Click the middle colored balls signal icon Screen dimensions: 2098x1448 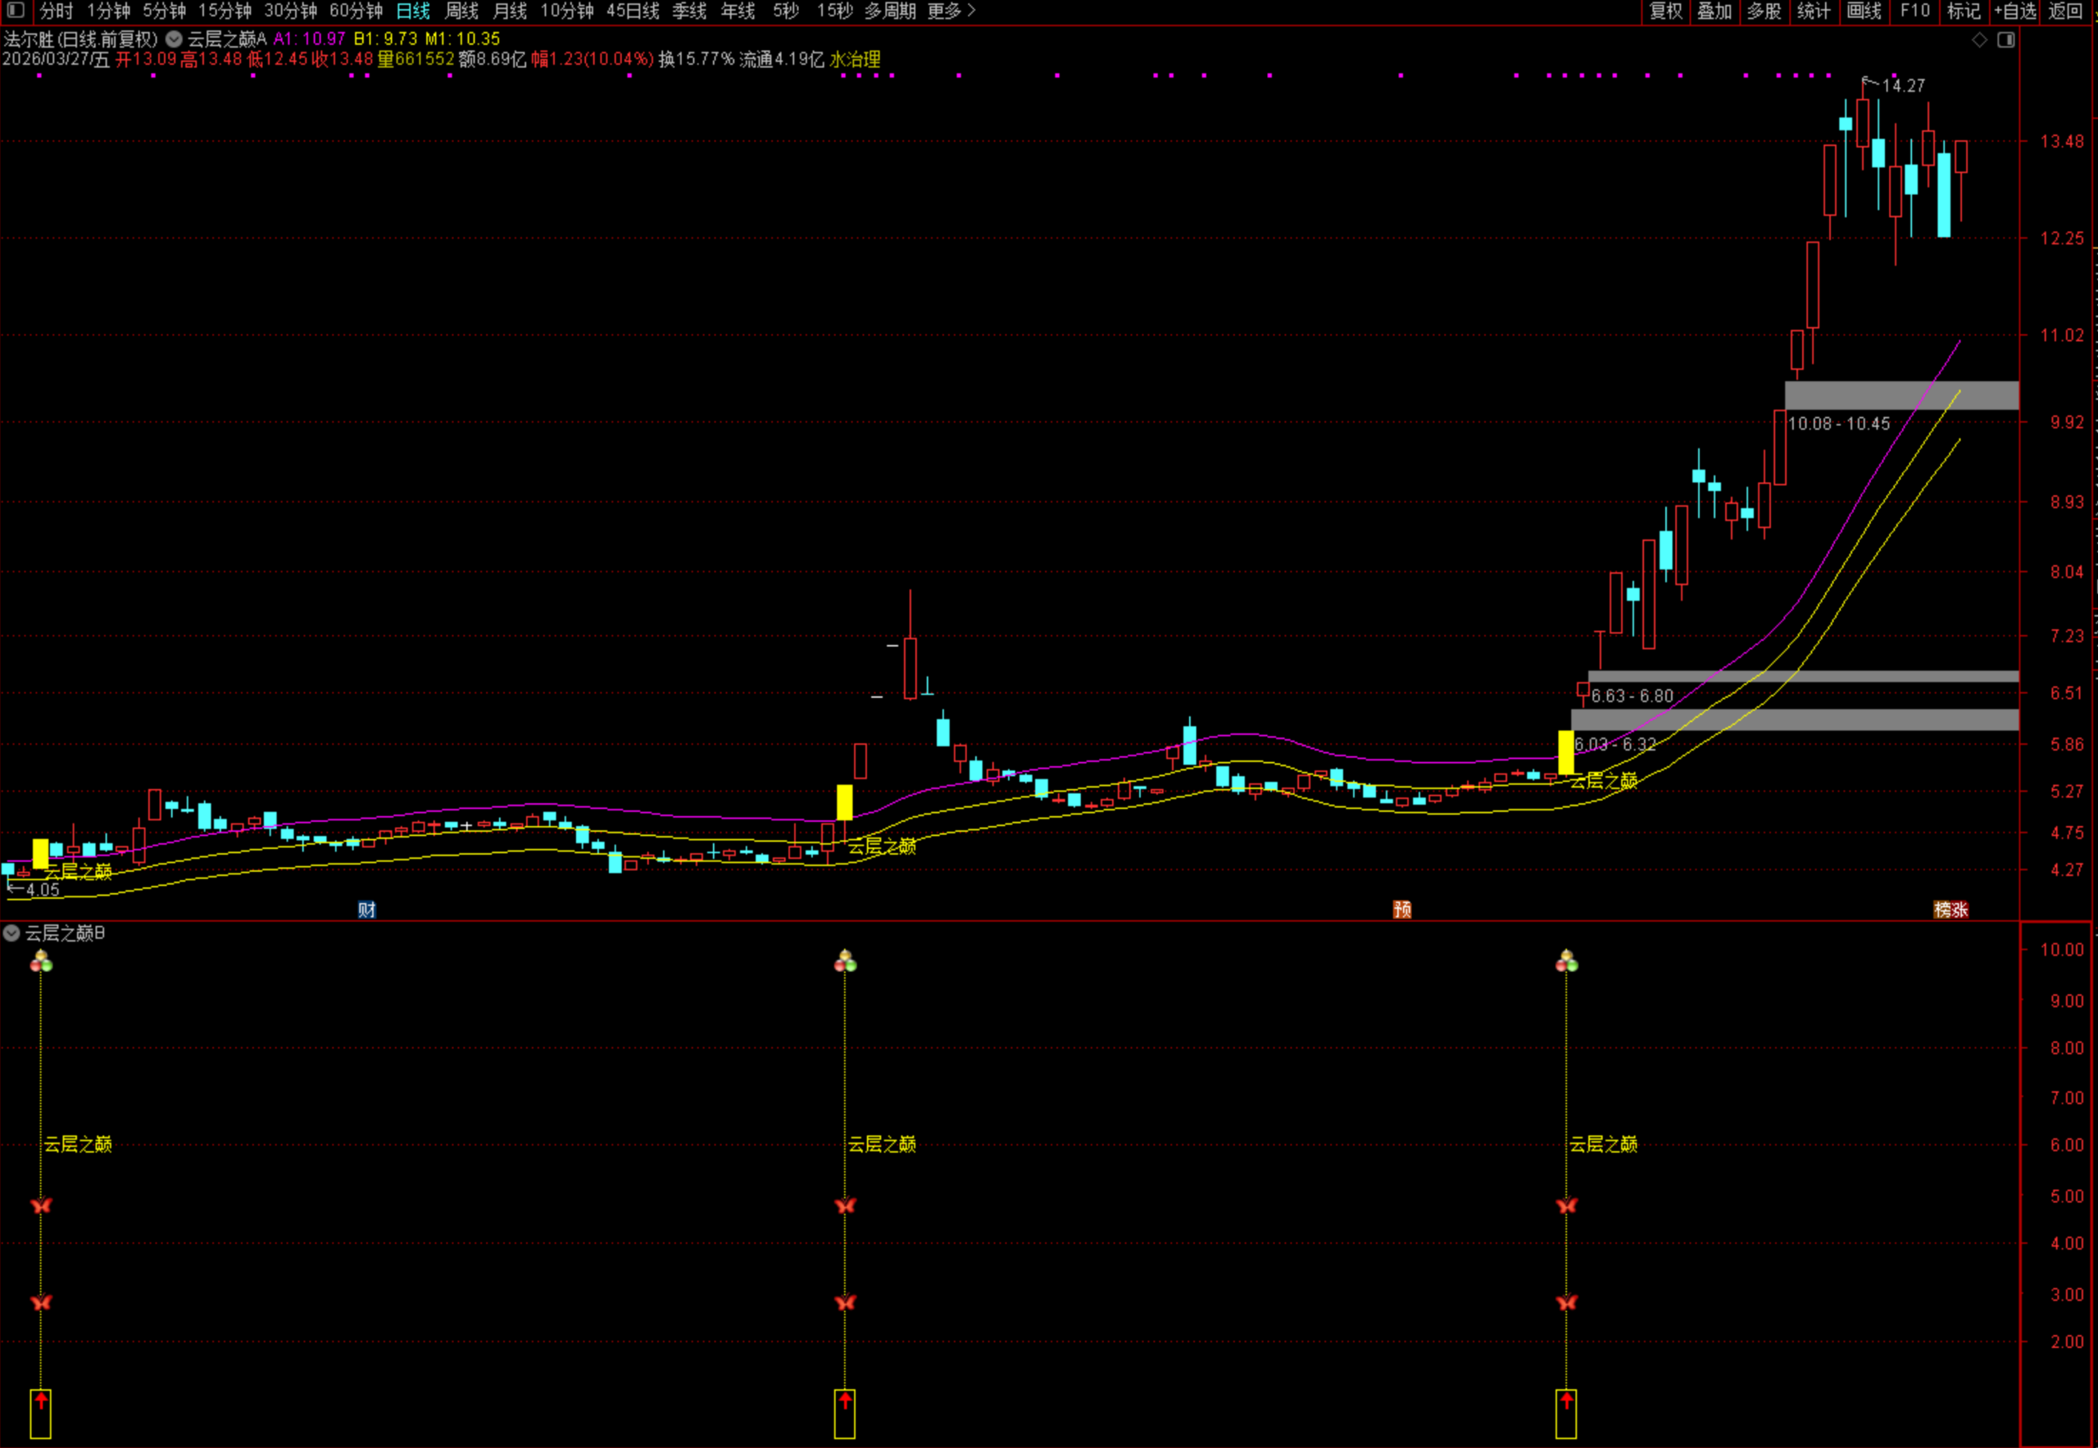845,960
